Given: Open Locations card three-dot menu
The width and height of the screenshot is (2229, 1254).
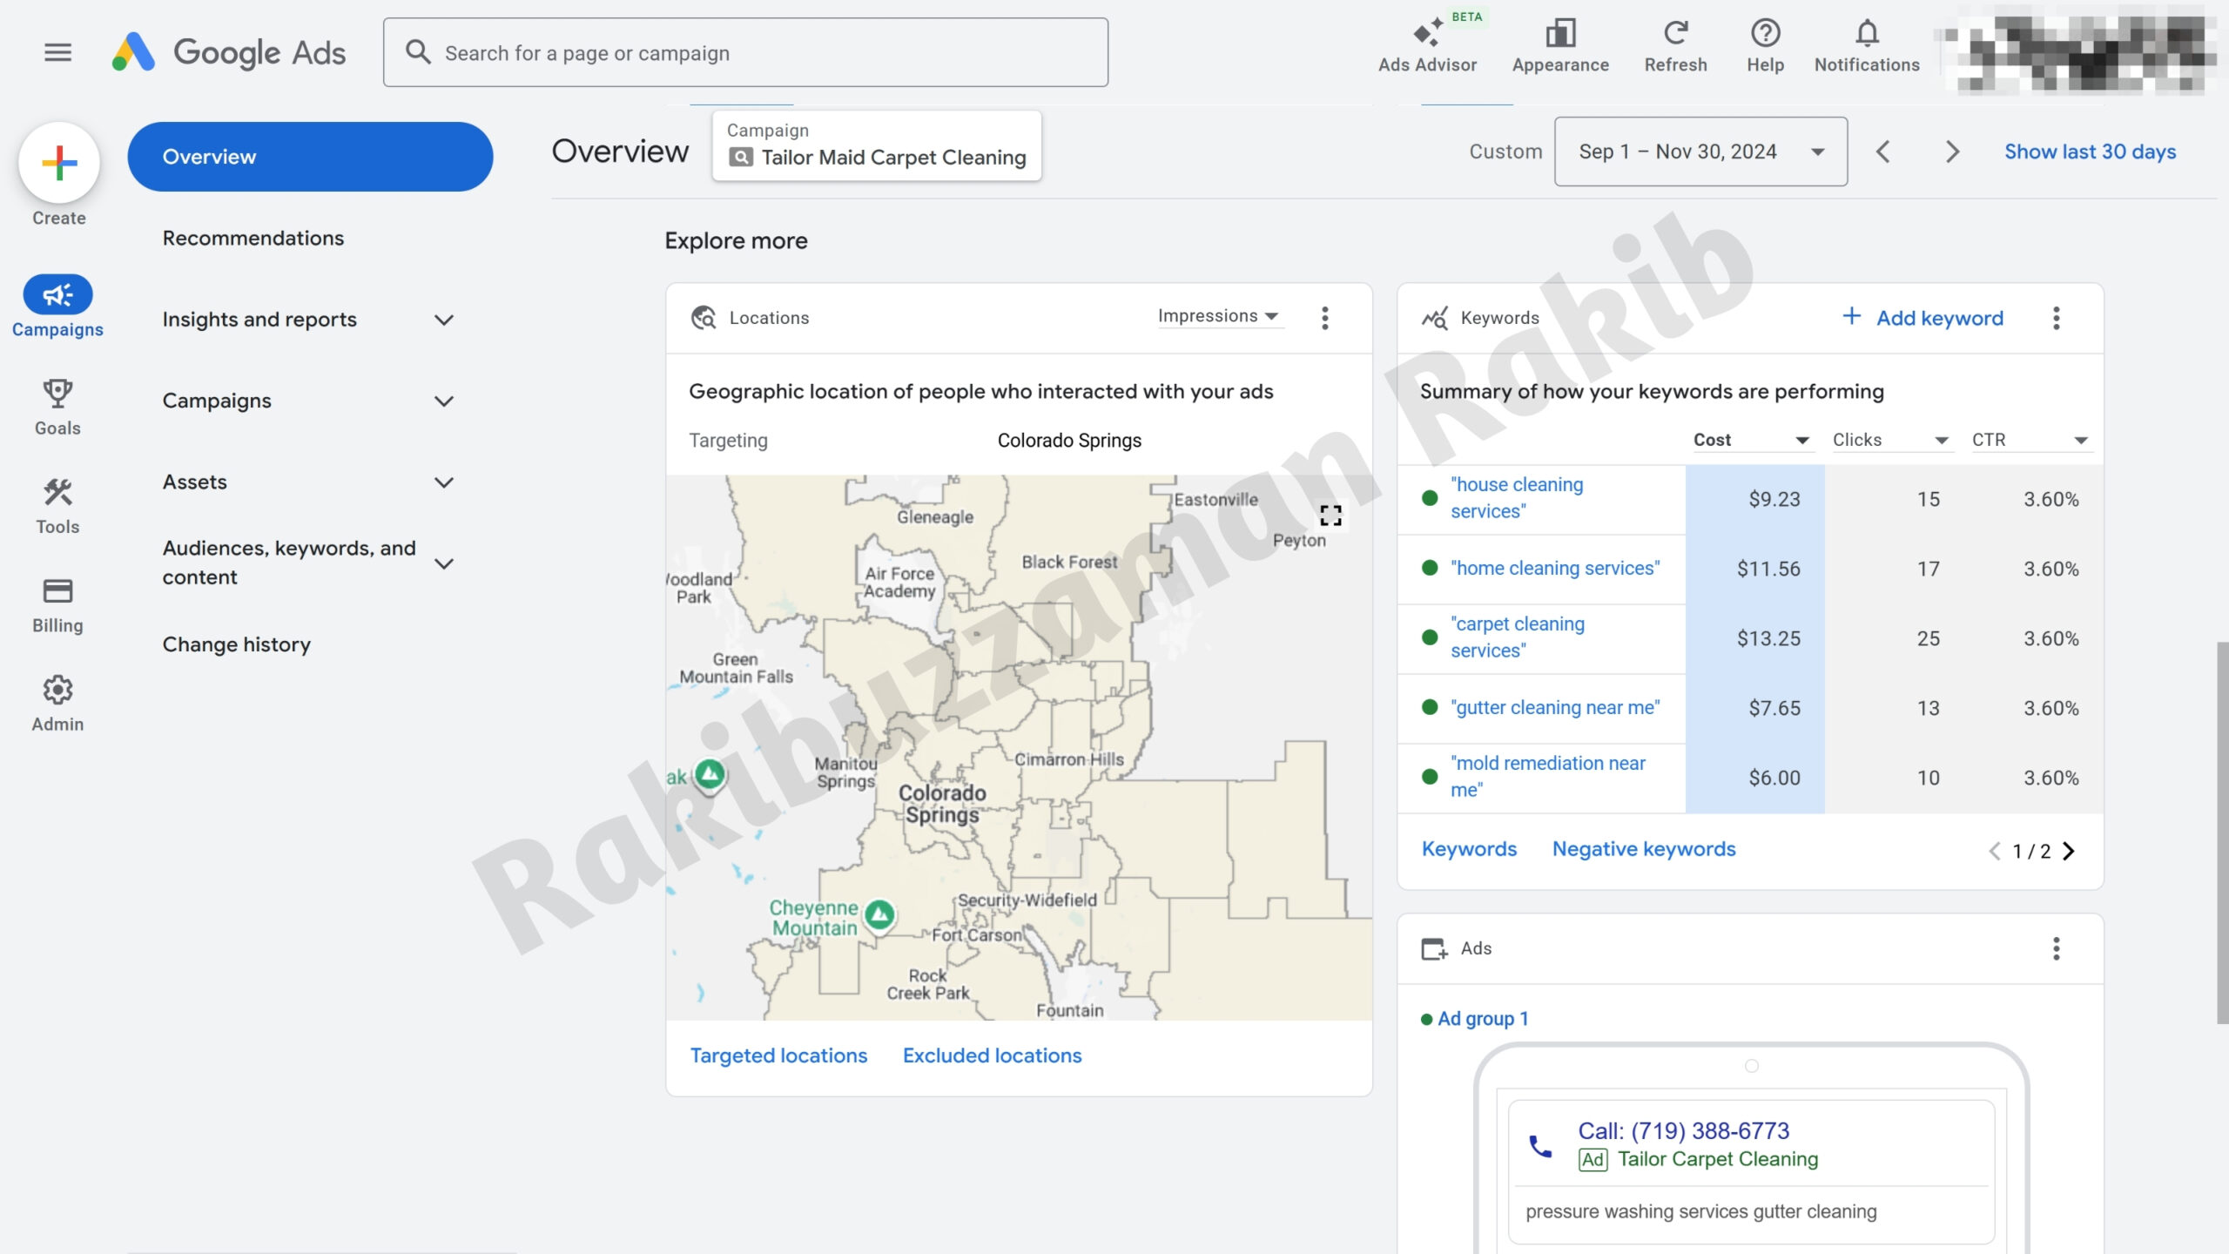Looking at the screenshot, I should [x=1324, y=318].
